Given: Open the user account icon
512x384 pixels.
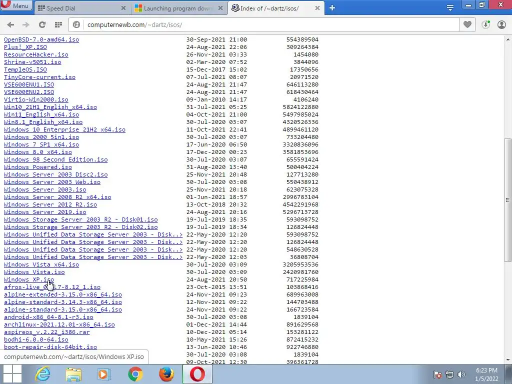Looking at the screenshot, I should coord(501,24).
